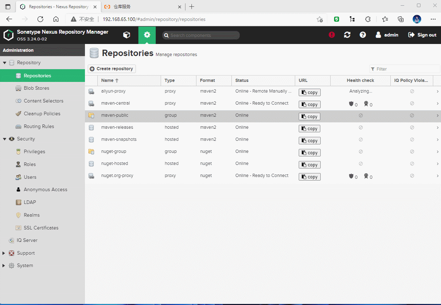Open nuget-group row details chevron
The image size is (441, 305).
coord(437,152)
